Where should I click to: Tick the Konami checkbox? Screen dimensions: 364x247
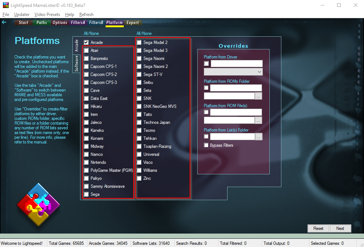point(86,138)
